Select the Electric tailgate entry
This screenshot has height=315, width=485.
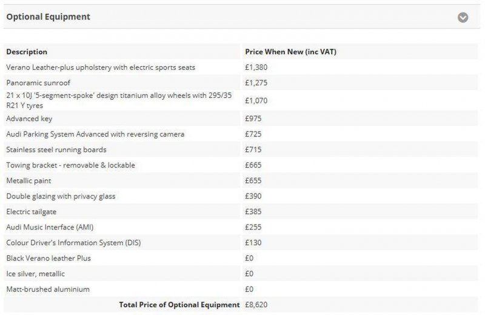click(32, 212)
